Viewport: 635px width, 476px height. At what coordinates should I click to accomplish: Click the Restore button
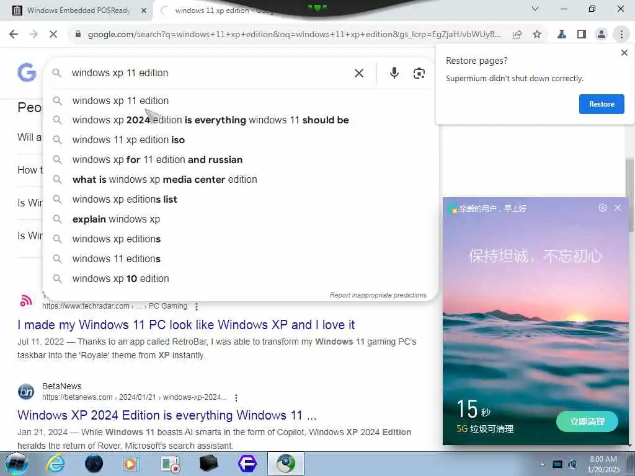[602, 104]
